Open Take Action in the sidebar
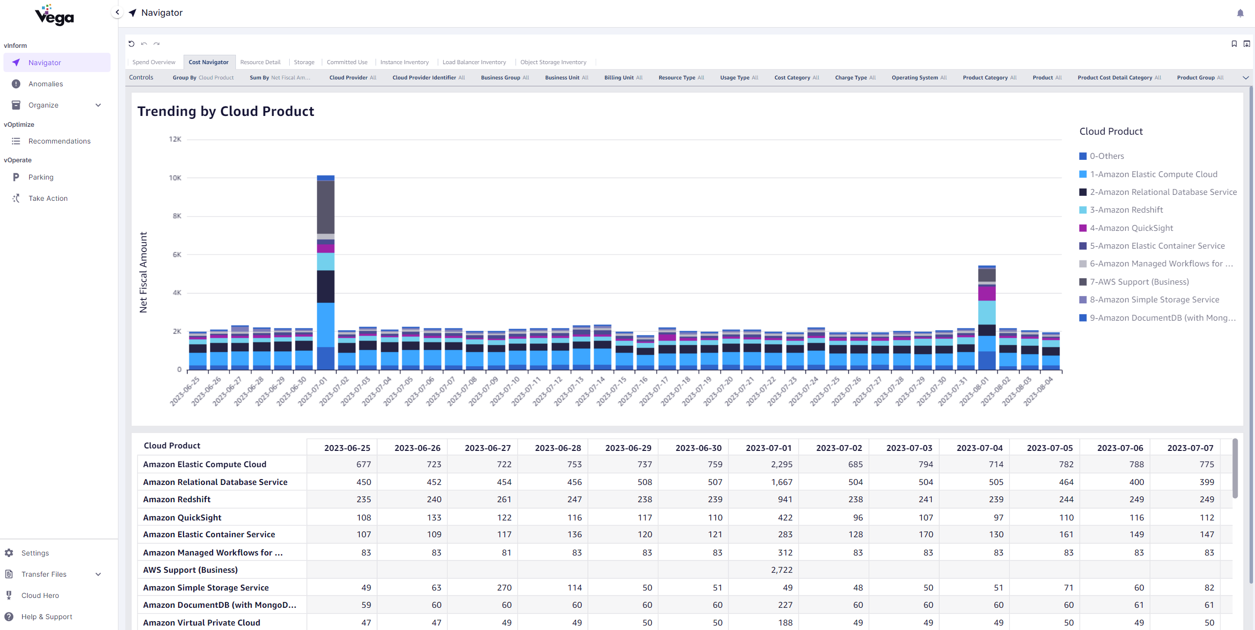1255x630 pixels. [x=57, y=198]
